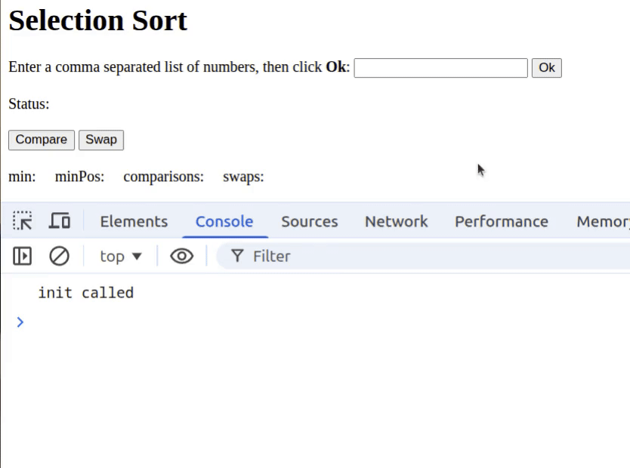Clear the console with the circle-slash icon
The width and height of the screenshot is (630, 468).
click(x=59, y=257)
